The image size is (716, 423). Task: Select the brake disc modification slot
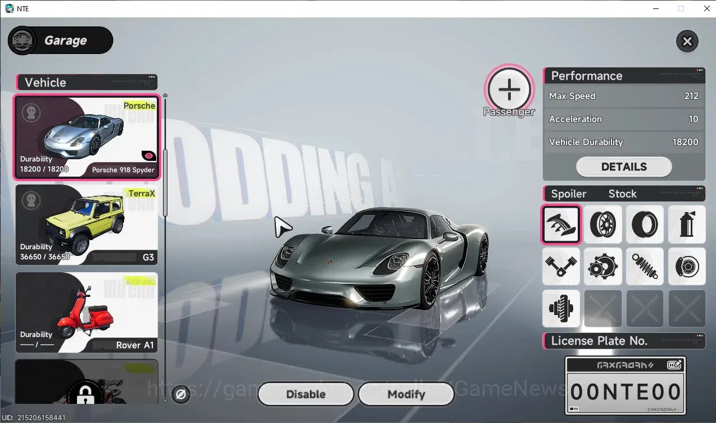coord(686,266)
